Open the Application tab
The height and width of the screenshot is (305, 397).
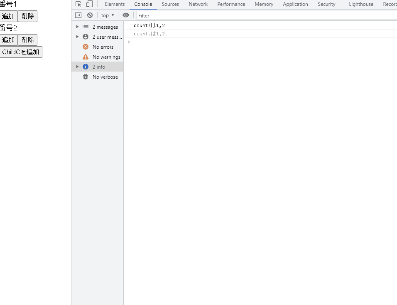click(x=296, y=4)
